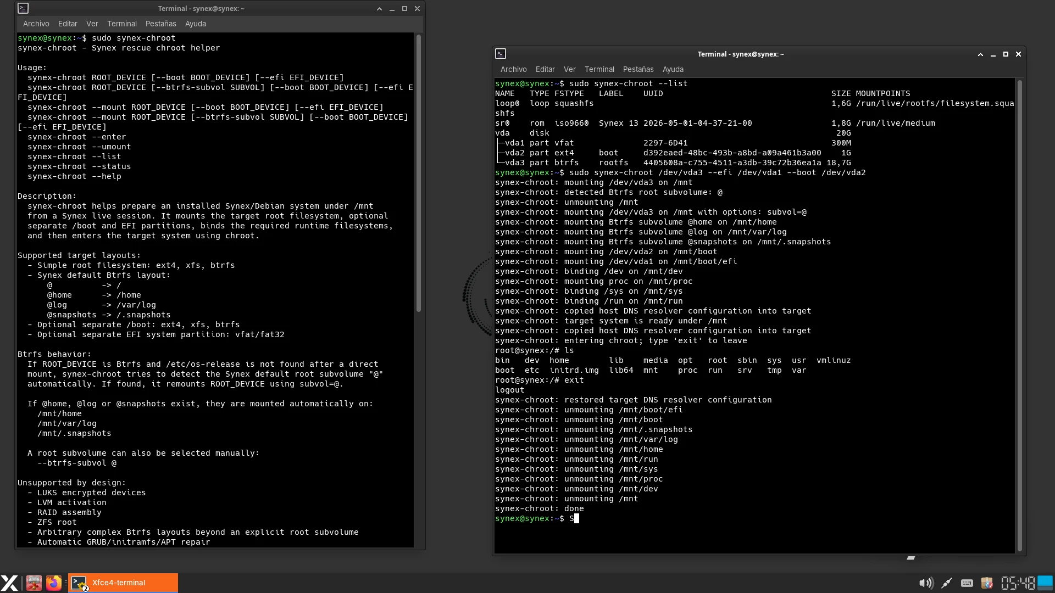Click the keyboard layout tray icon

[967, 583]
